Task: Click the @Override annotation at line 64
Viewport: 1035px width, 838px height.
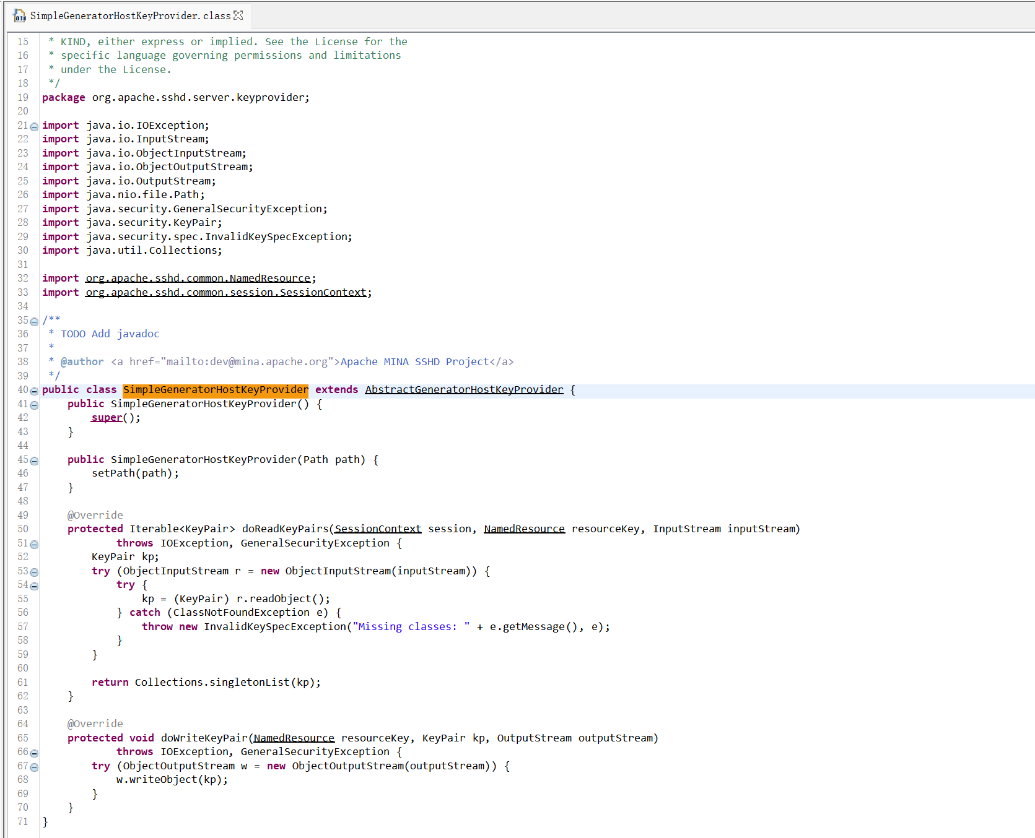Action: [x=95, y=724]
